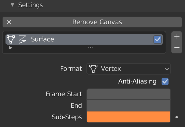The width and height of the screenshot is (185, 127).
Task: Disable the Anti-Aliasing checkbox
Action: click(x=165, y=81)
